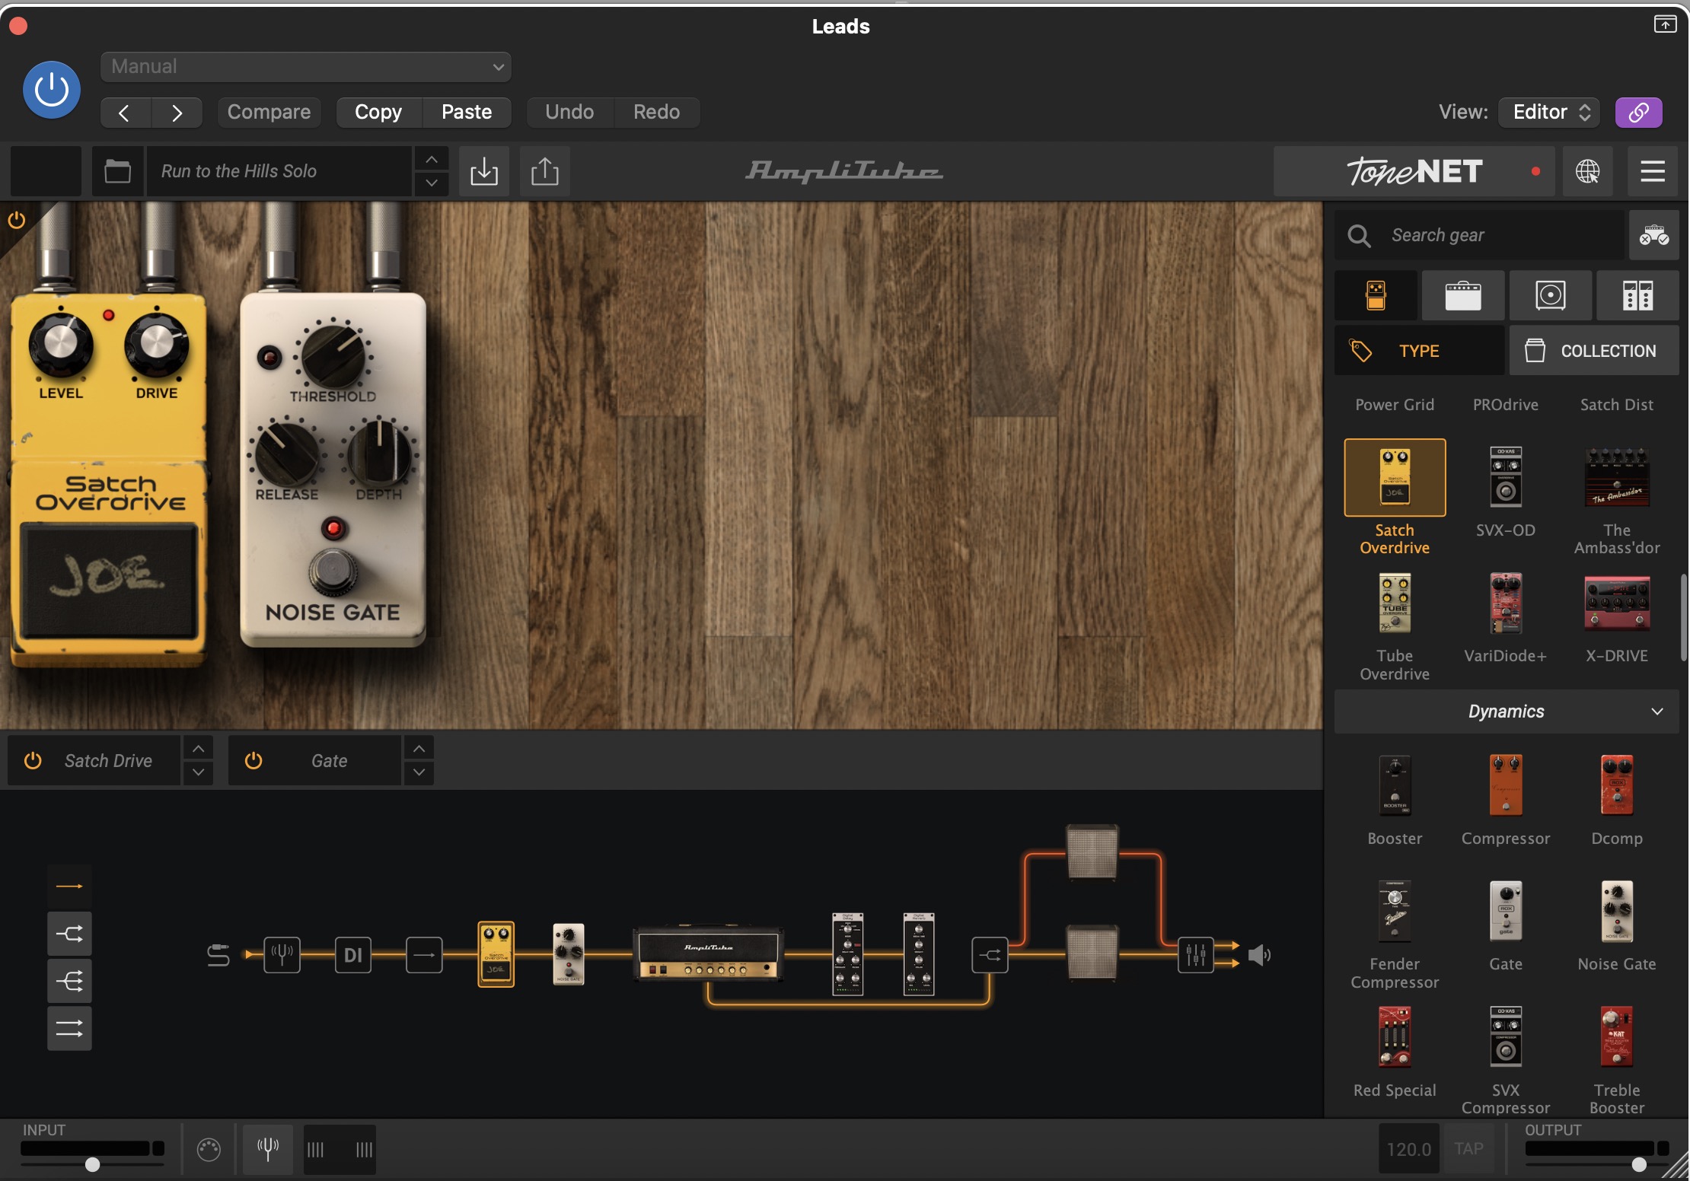Image resolution: width=1690 pixels, height=1181 pixels.
Task: Click the Copy button
Action: point(378,113)
